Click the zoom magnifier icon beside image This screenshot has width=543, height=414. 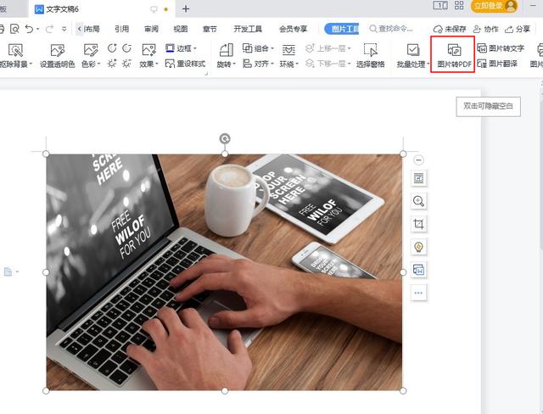point(418,201)
